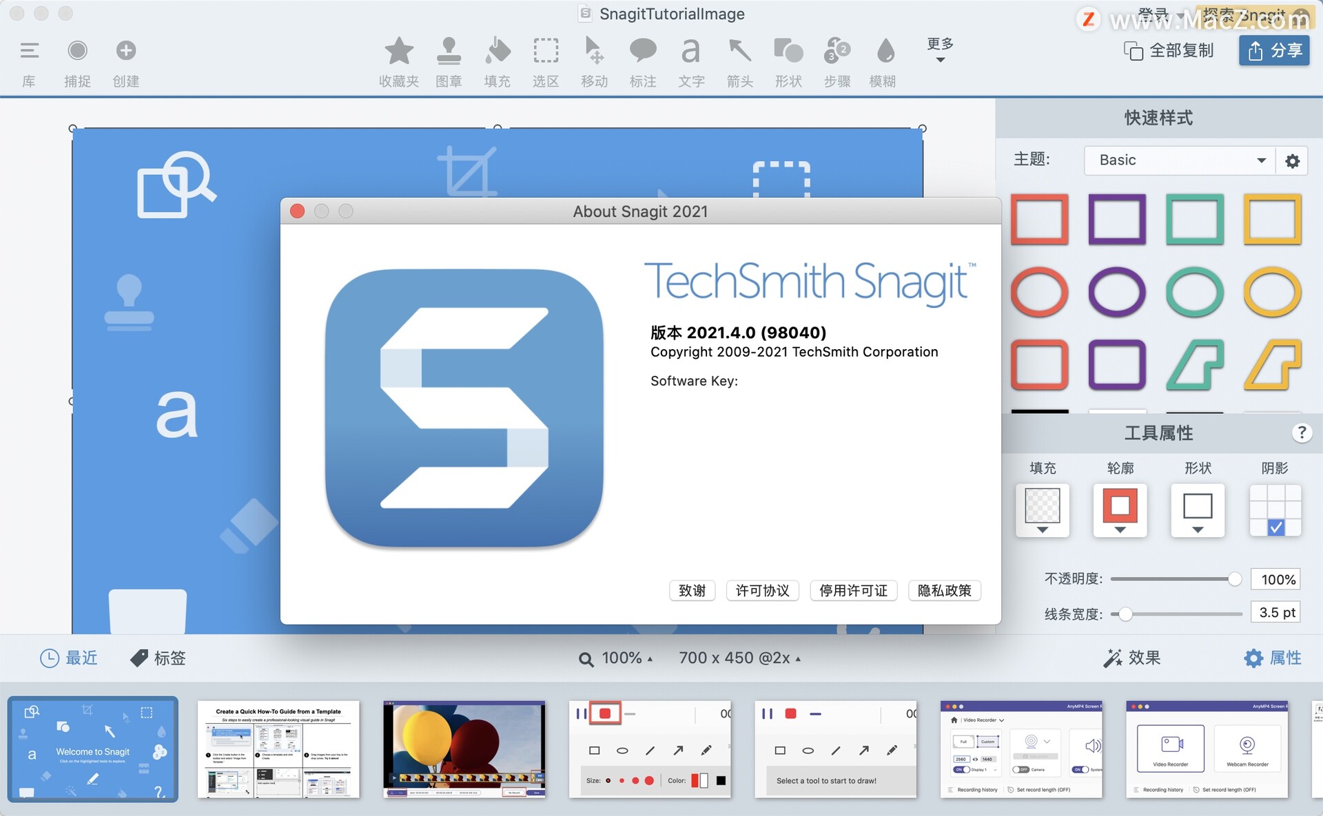This screenshot has width=1323, height=816.
Task: Select the Callout speech bubble tool
Action: pos(643,50)
